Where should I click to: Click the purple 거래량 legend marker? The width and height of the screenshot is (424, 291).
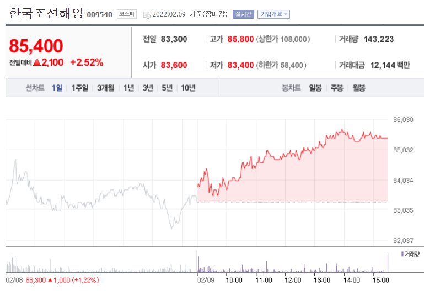pyautogui.click(x=402, y=254)
